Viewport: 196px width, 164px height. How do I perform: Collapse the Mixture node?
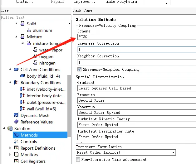coord(16,36)
